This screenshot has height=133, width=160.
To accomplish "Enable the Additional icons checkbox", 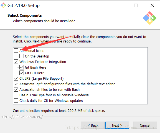I will pyautogui.click(x=16, y=51).
